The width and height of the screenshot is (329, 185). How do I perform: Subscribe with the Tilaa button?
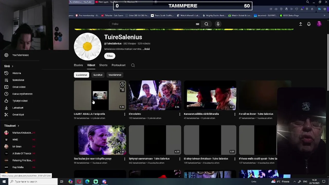[110, 56]
